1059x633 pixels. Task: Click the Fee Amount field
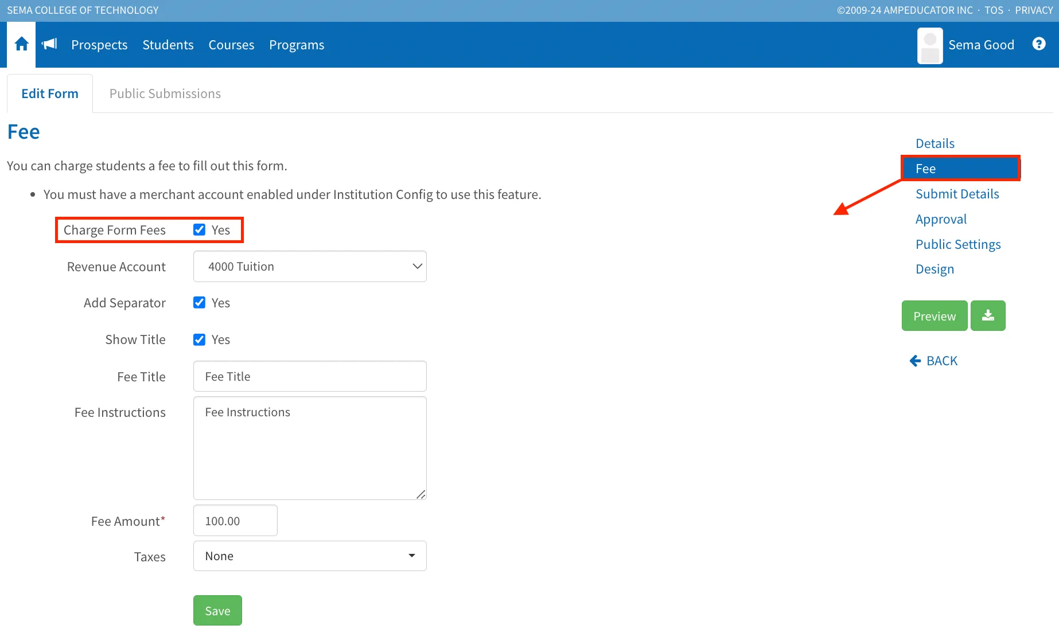pyautogui.click(x=235, y=521)
